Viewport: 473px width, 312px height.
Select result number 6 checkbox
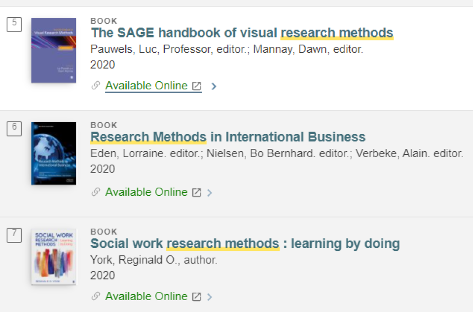[14, 129]
